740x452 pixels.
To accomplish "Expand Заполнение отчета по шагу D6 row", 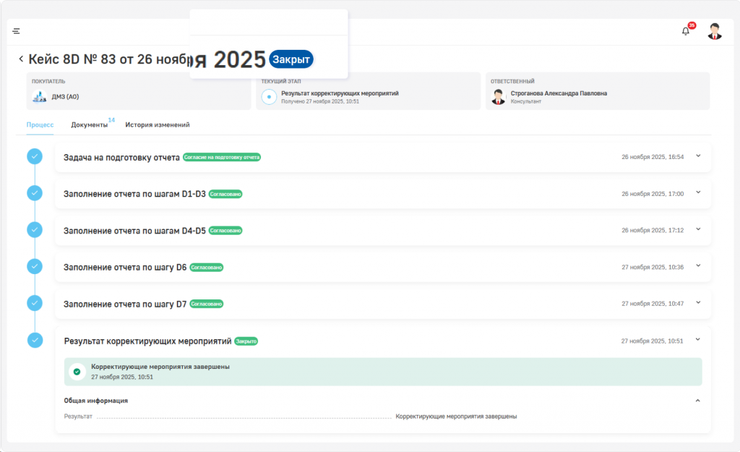I will 697,266.
